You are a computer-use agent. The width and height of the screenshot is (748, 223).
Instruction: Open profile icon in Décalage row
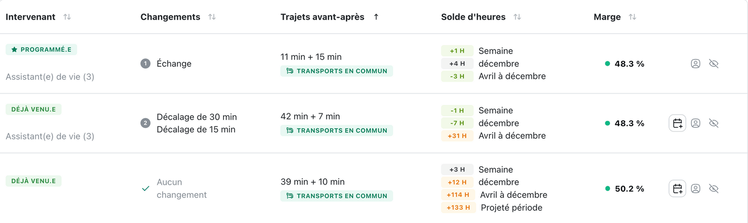point(696,123)
